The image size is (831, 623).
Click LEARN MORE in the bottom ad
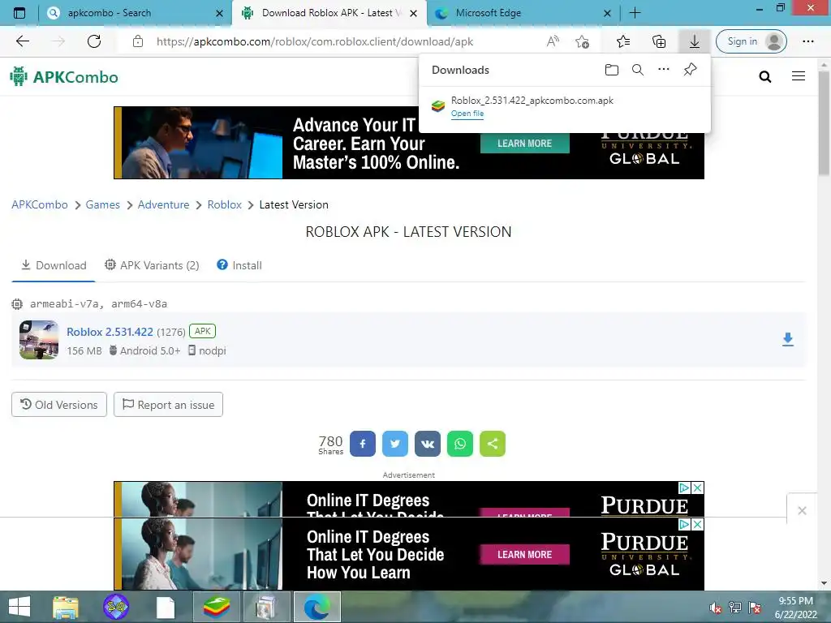[524, 554]
